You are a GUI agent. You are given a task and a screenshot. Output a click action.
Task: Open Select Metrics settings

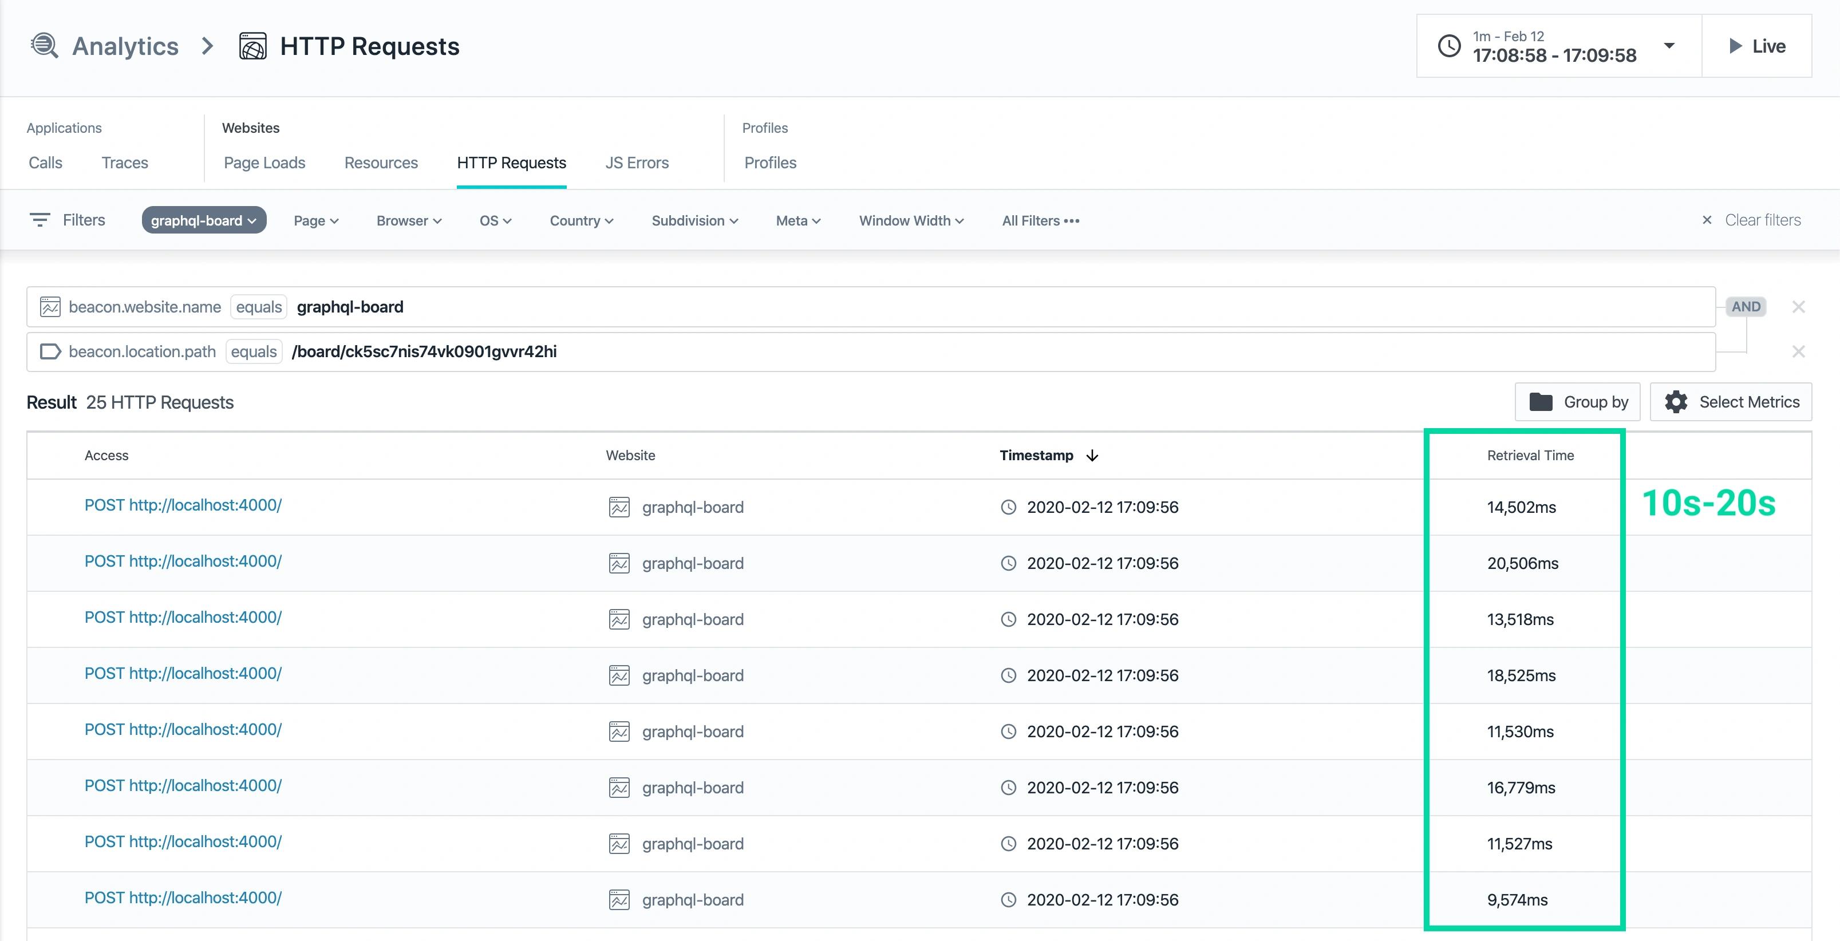point(1731,402)
